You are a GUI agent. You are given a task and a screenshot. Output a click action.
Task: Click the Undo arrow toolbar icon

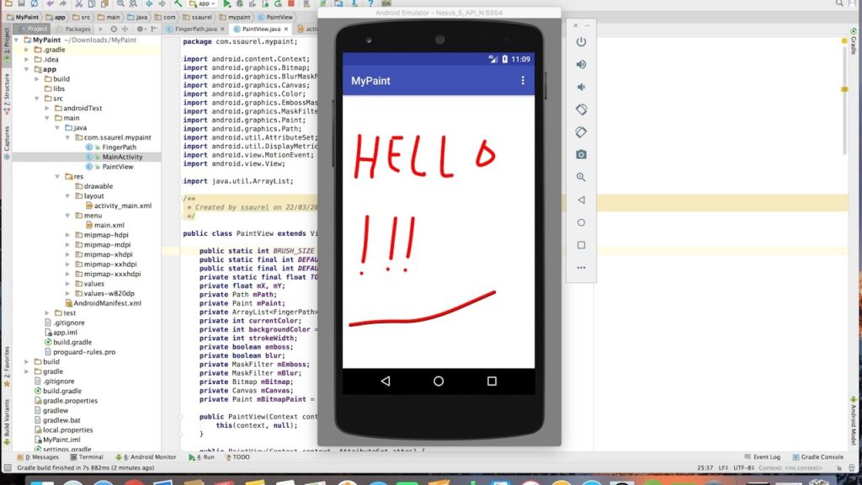(x=50, y=3)
